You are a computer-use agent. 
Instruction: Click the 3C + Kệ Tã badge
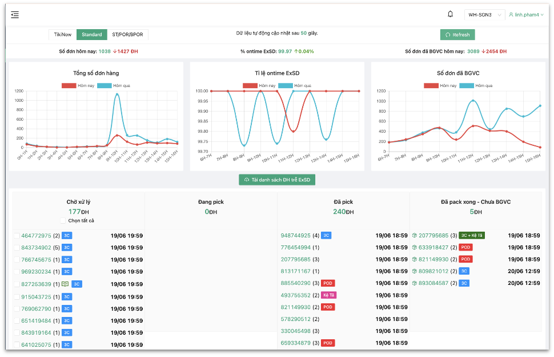[x=472, y=235]
